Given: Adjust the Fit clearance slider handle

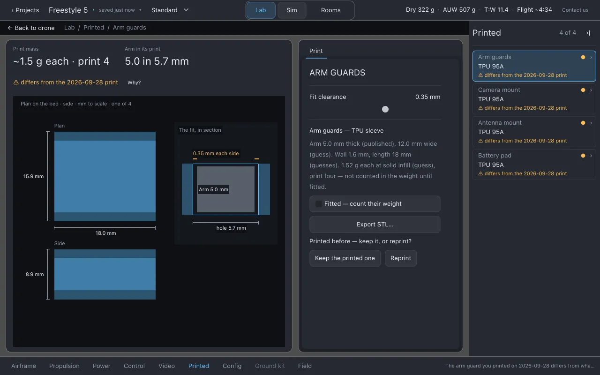Looking at the screenshot, I should point(385,109).
